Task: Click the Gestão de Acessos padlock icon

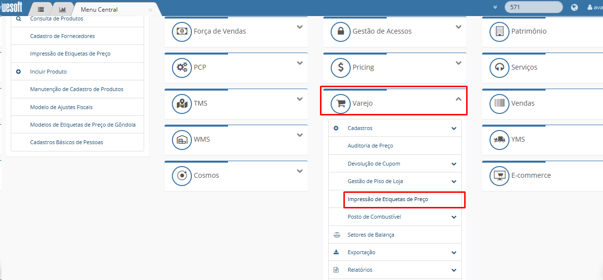Action: tap(340, 31)
